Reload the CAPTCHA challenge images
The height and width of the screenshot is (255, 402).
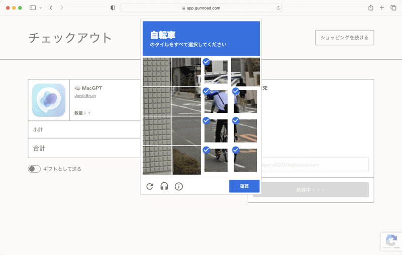pos(150,186)
